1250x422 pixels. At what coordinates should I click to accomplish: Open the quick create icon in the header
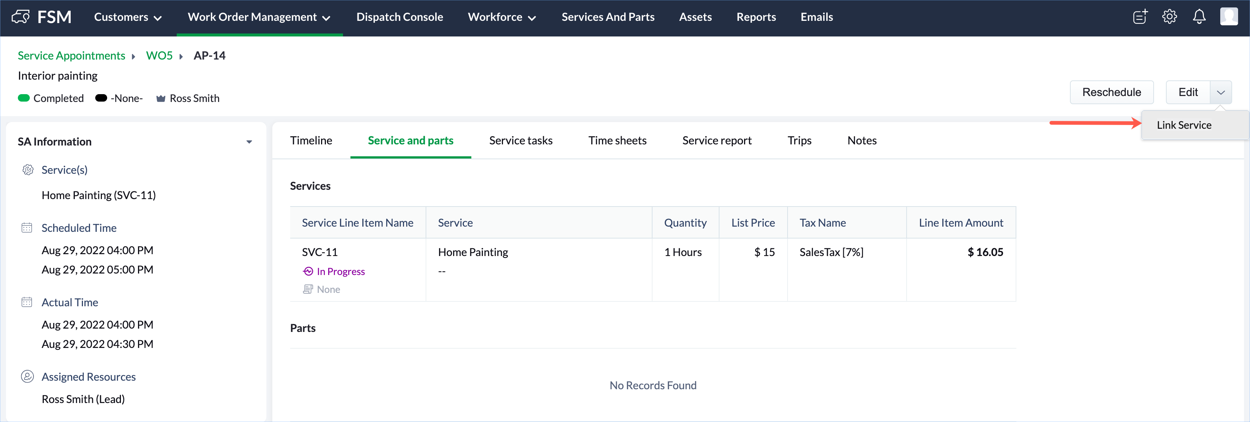point(1140,17)
